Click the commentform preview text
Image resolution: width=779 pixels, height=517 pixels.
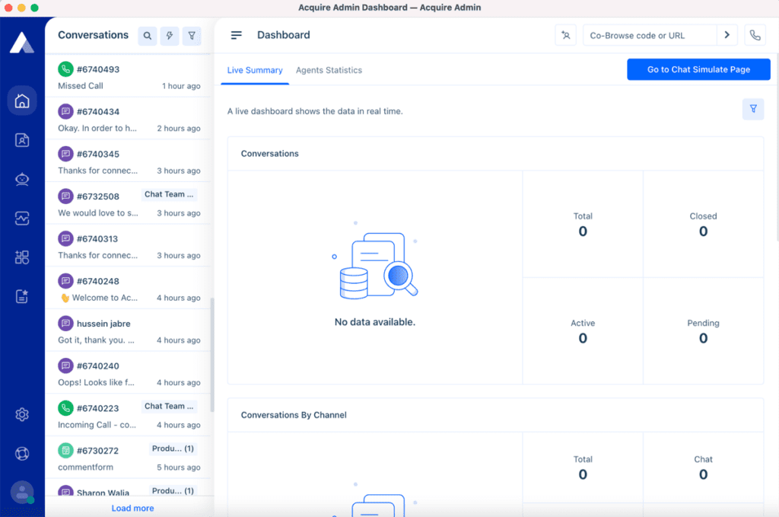pos(85,467)
